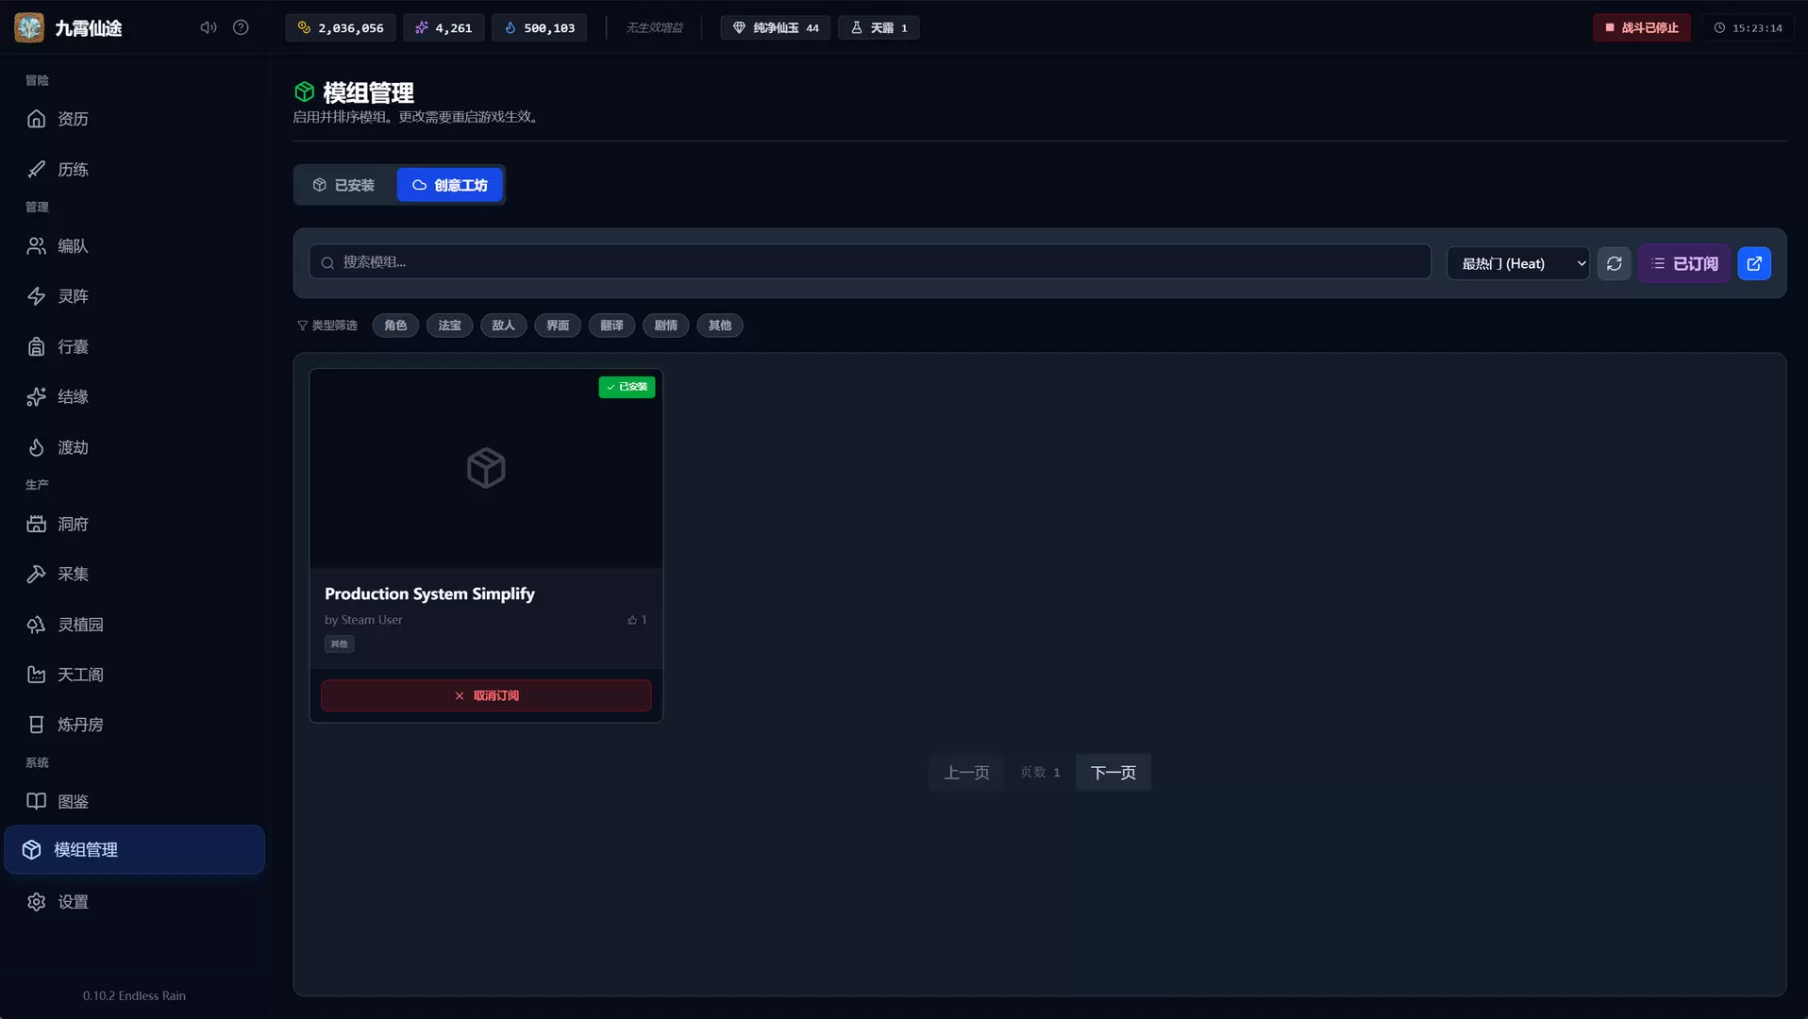Toggle the 翻译 type filter chip
This screenshot has width=1808, height=1019.
(x=611, y=326)
